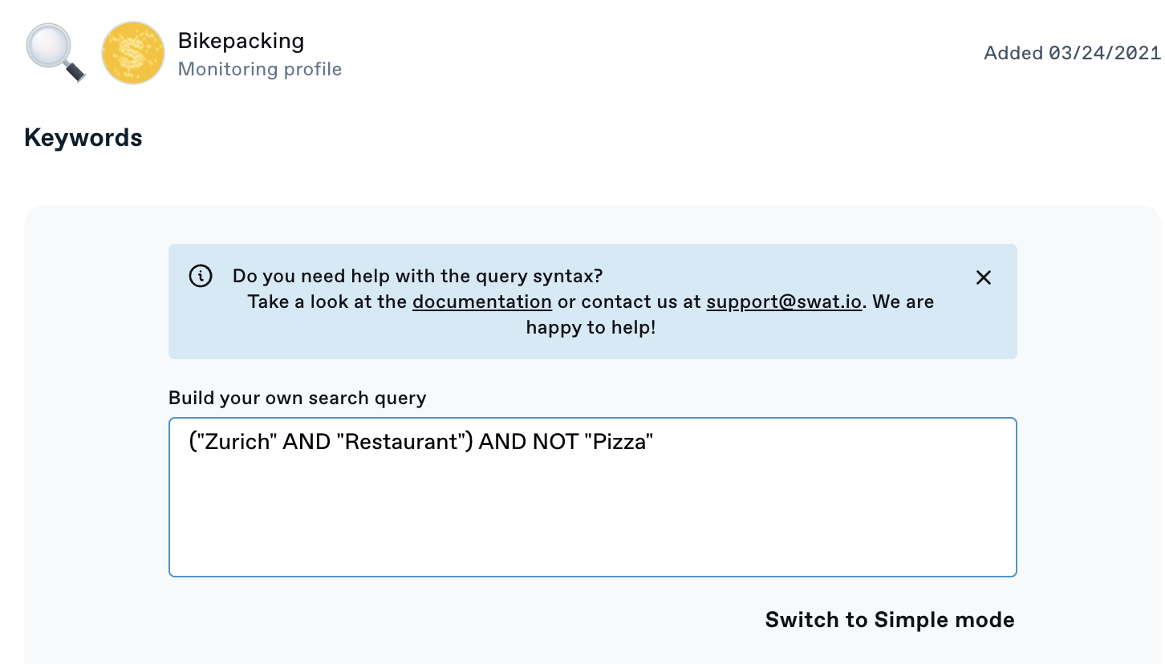Viewport: 1165px width, 664px height.
Task: Click the first AND operator after "Zurich"
Action: (307, 443)
